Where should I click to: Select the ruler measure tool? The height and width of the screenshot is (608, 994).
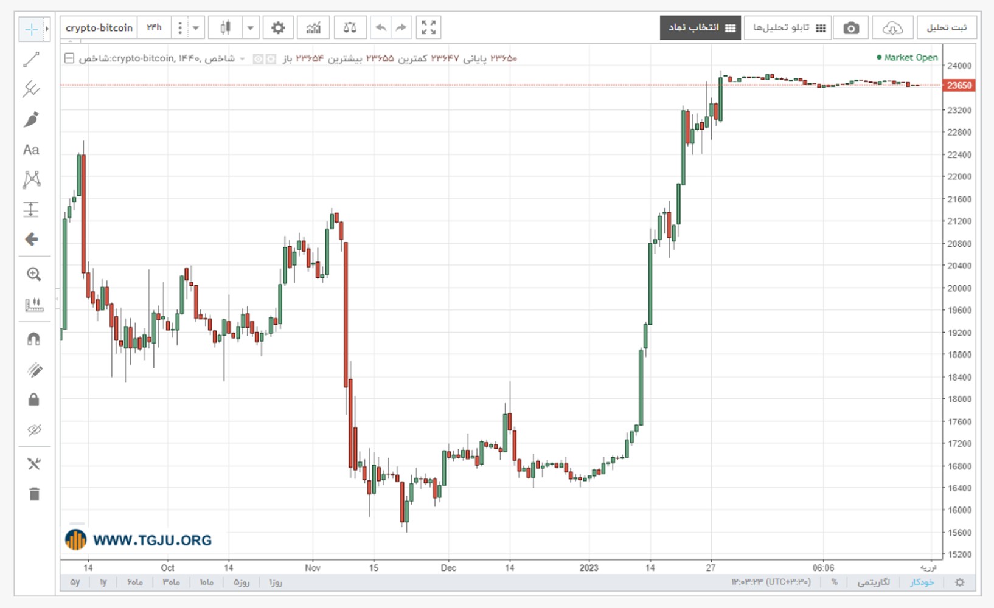(34, 305)
